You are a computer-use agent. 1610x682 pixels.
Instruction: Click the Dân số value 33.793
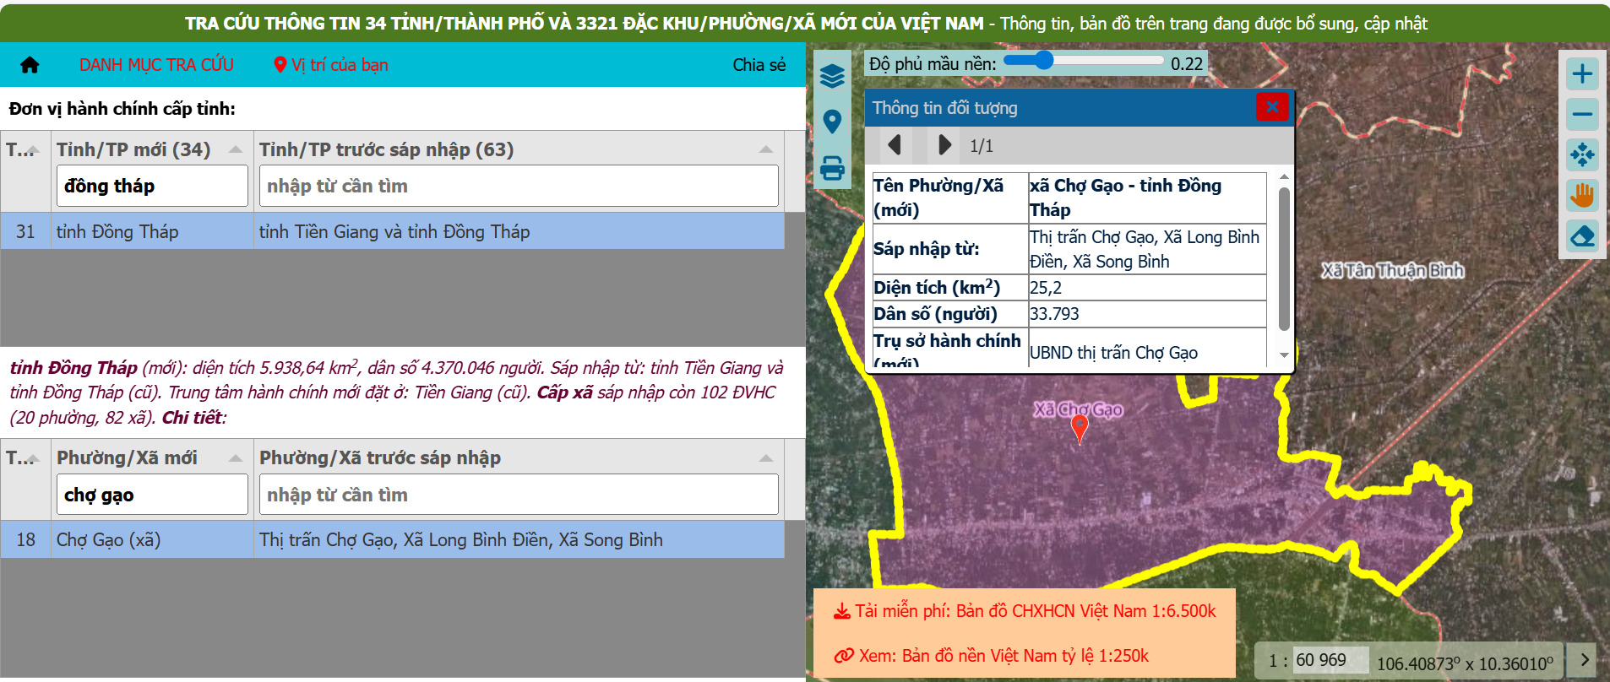click(1146, 314)
